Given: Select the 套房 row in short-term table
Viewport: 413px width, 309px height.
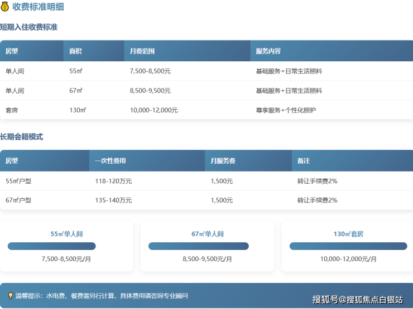Looking at the screenshot, I should [12, 110].
